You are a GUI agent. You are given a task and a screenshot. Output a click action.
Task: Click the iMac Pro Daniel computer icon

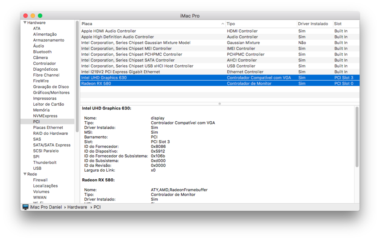click(25, 207)
